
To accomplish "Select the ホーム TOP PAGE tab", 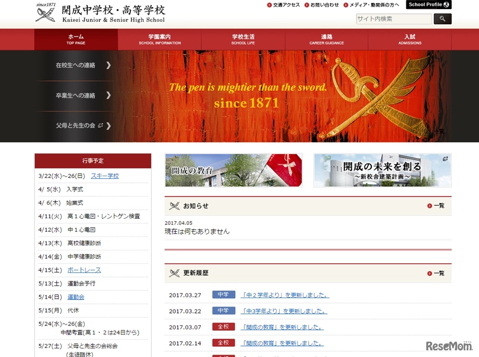I will pyautogui.click(x=76, y=39).
